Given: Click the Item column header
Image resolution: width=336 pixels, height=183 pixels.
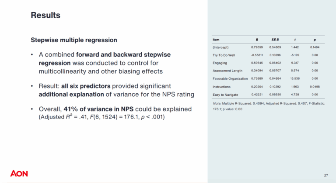Looking at the screenshot, I should click(216, 40).
